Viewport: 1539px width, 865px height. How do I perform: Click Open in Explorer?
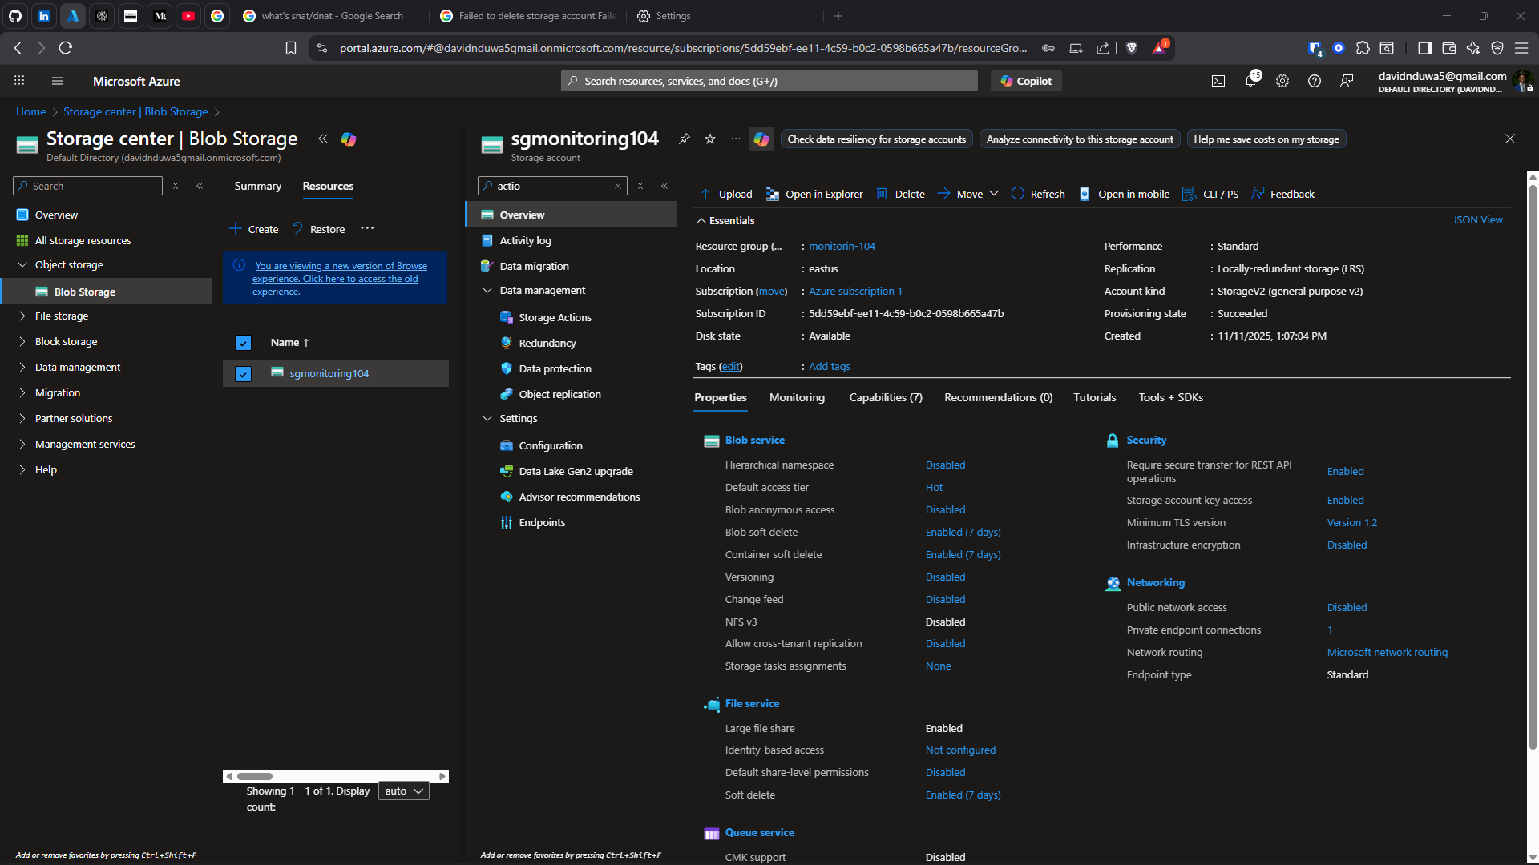(814, 194)
